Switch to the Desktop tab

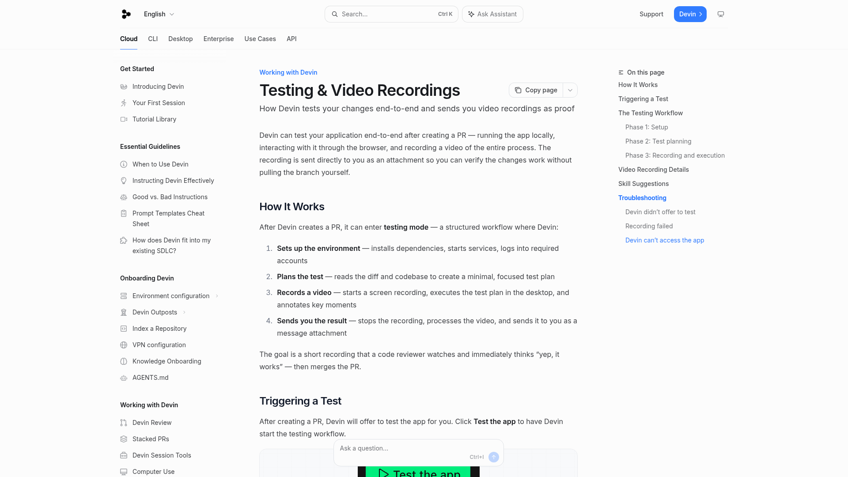pyautogui.click(x=181, y=39)
